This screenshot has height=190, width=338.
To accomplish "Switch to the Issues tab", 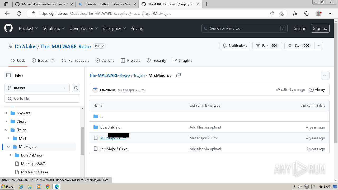I will click(x=43, y=60).
